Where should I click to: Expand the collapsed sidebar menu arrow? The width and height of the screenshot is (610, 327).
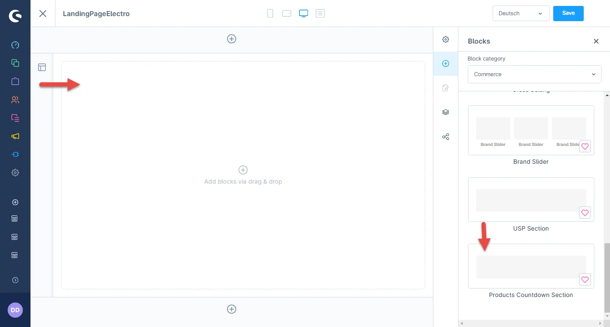[15, 280]
